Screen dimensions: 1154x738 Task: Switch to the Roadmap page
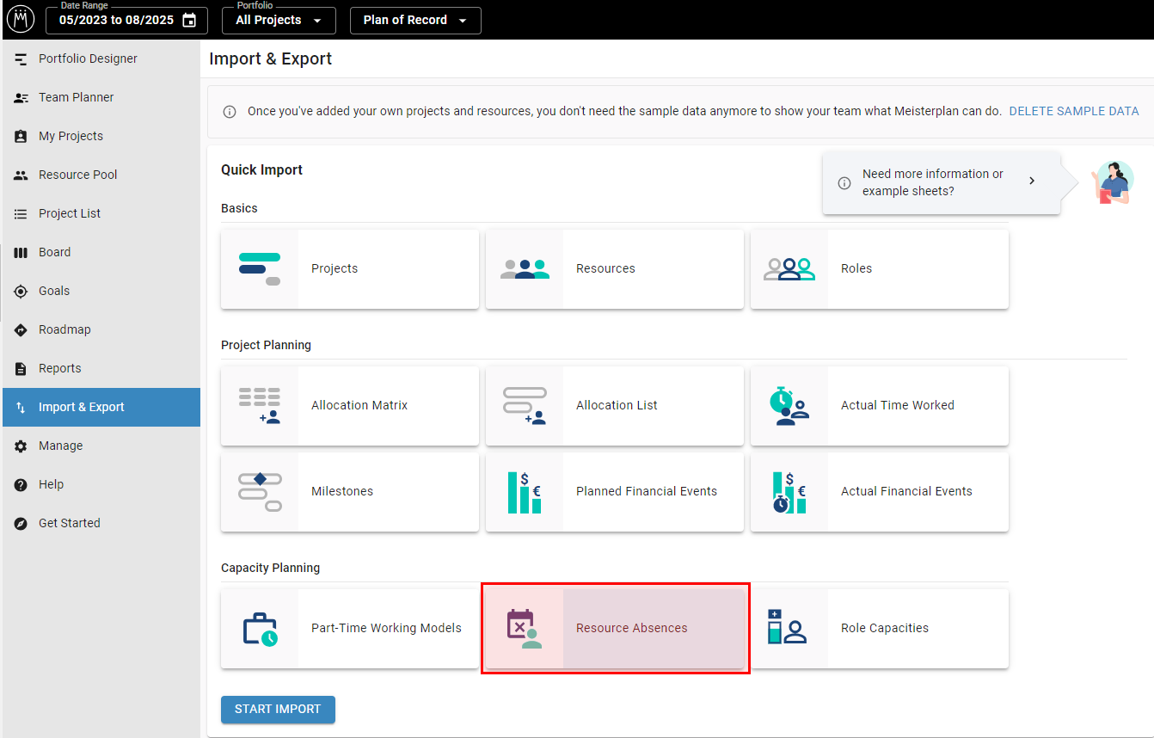[x=101, y=330]
